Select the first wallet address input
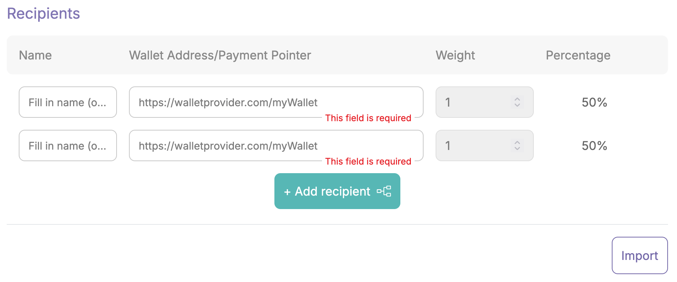The image size is (677, 282). pyautogui.click(x=276, y=102)
